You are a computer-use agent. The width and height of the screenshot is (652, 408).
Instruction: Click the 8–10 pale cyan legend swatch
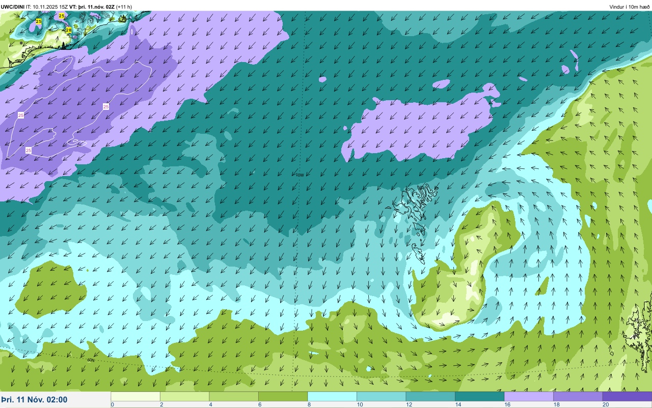click(332, 396)
